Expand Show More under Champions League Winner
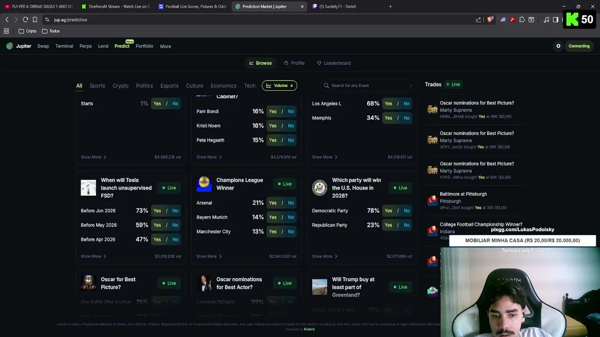600x337 pixels. pyautogui.click(x=209, y=256)
